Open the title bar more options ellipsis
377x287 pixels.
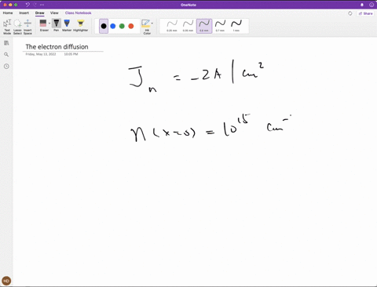point(42,5)
